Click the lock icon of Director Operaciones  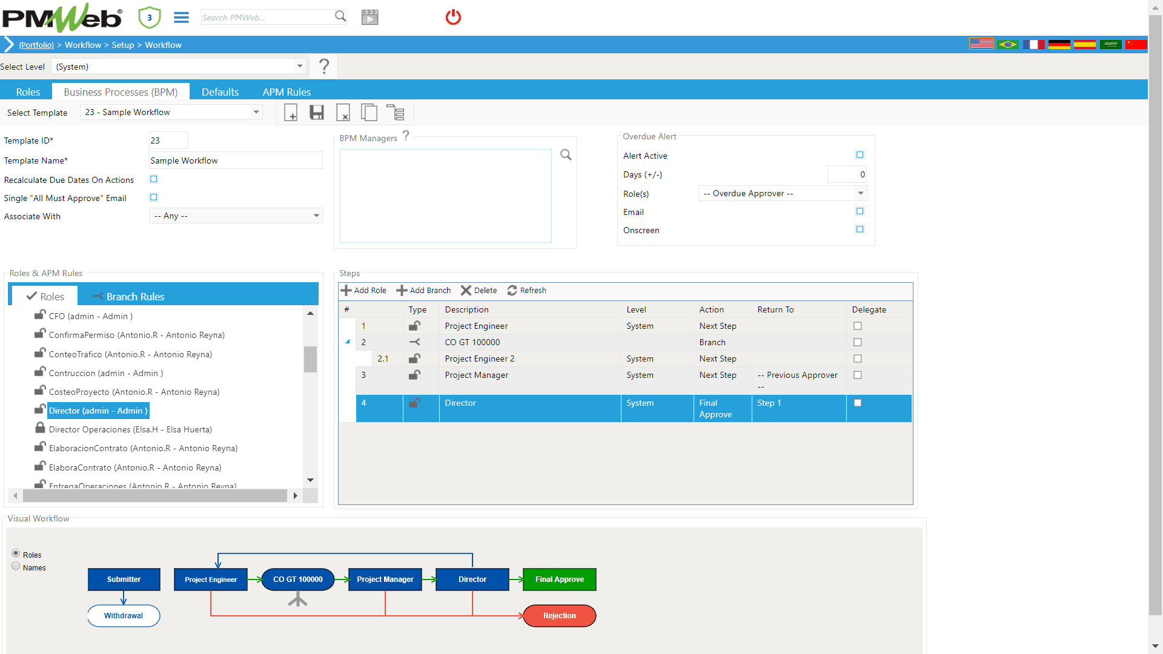(x=40, y=428)
